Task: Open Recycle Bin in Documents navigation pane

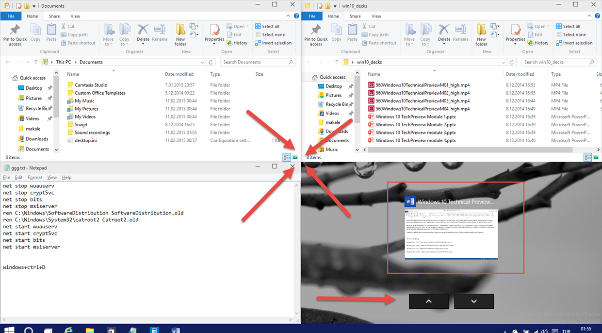Action: pyautogui.click(x=36, y=108)
